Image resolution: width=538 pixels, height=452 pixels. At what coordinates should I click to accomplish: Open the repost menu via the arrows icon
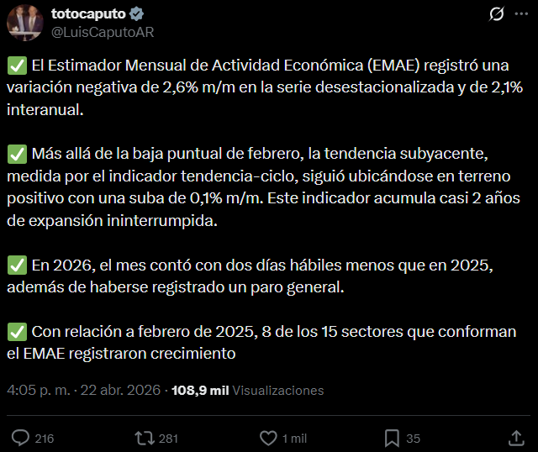(144, 438)
